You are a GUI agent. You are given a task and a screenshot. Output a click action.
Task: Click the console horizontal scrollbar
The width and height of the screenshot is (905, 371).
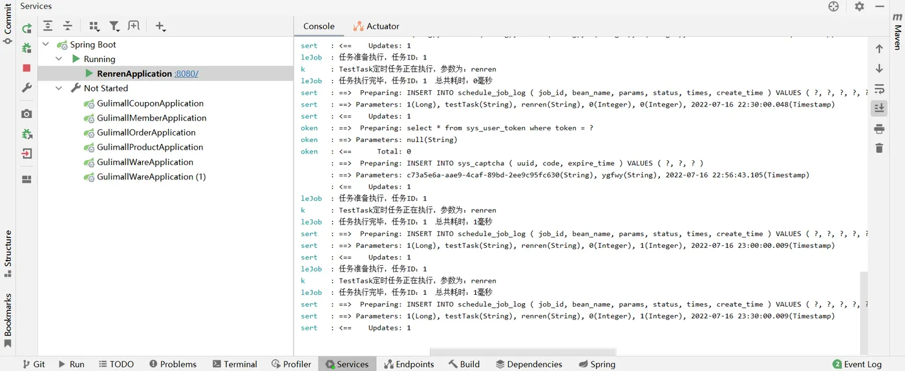(522, 352)
